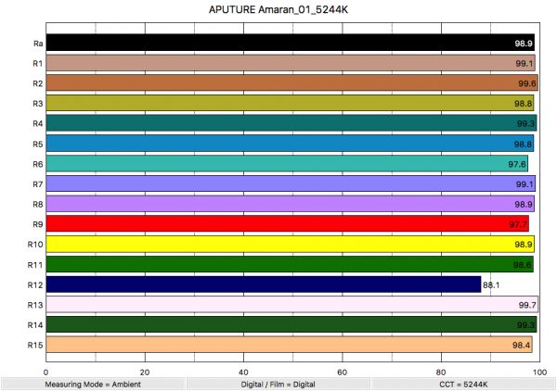
Task: Click the chart title APUTURE Amaran_01_5244K
Action: click(278, 11)
